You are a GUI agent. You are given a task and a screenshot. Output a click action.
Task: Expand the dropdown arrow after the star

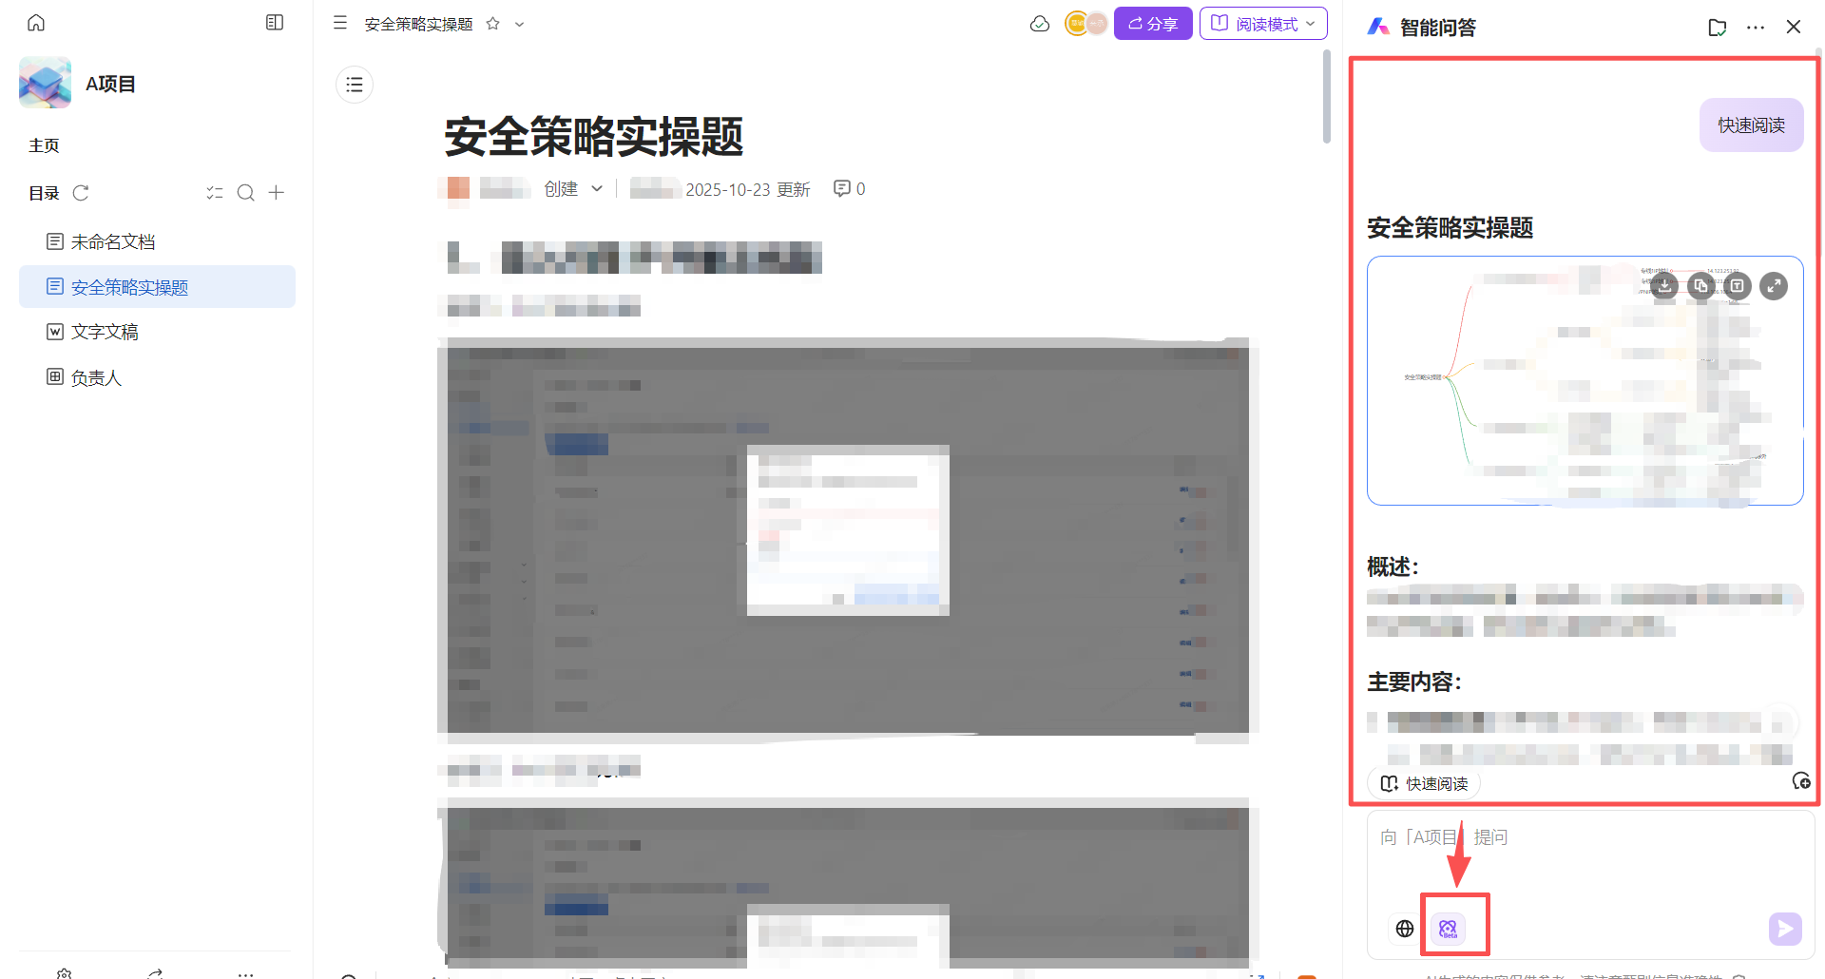pos(519,24)
